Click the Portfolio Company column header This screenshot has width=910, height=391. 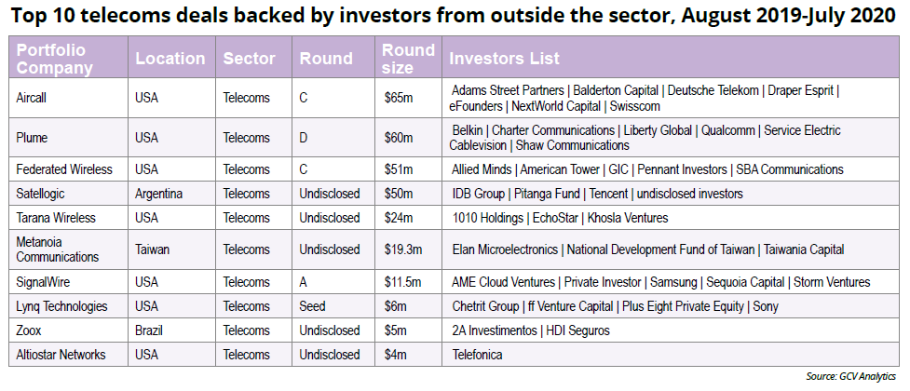click(55, 58)
